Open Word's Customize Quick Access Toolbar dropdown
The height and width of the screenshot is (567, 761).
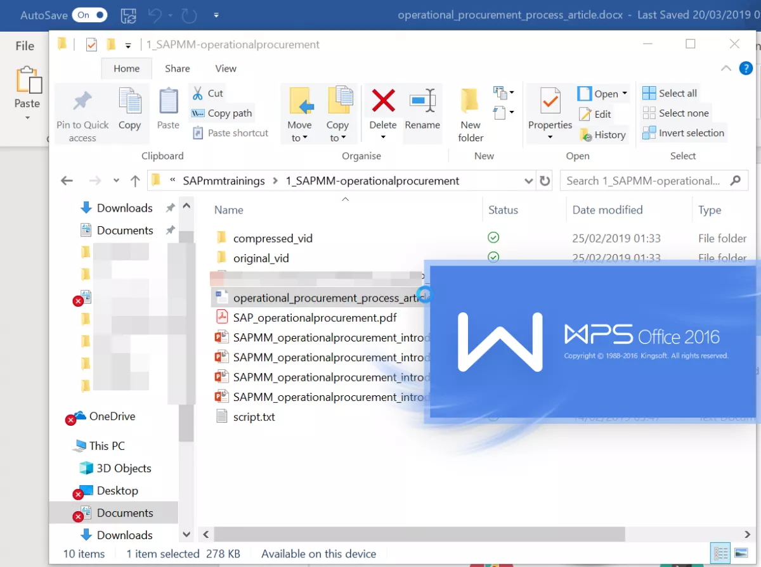point(216,15)
